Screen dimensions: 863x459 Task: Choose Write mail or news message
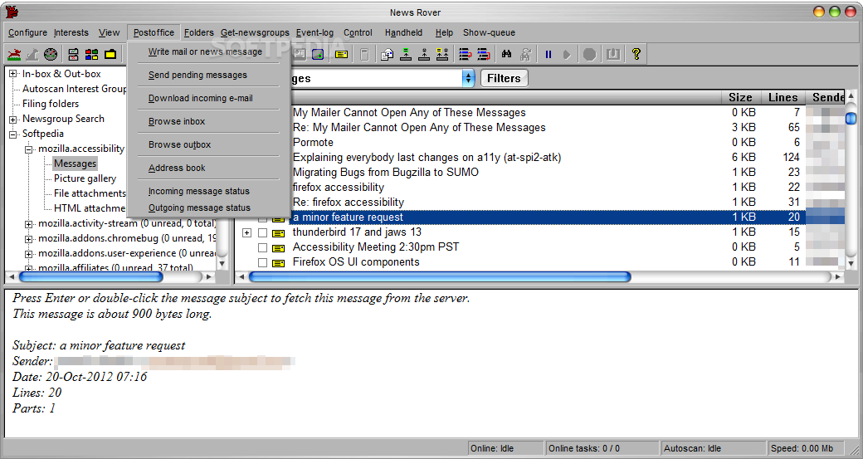click(205, 51)
